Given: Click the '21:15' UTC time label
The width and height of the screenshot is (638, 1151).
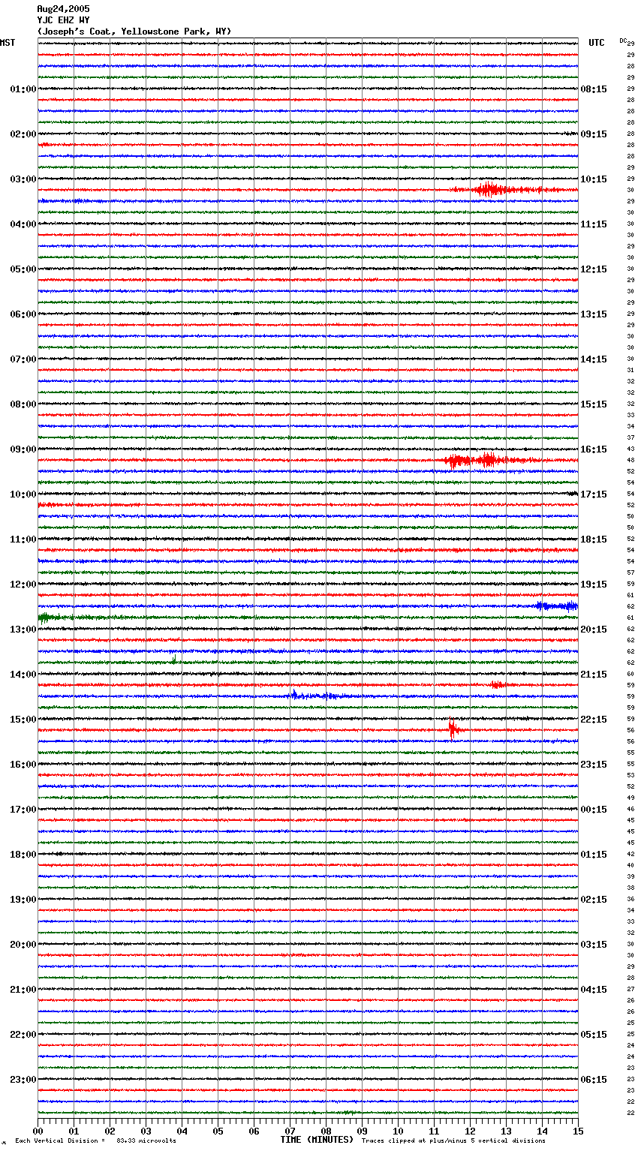Looking at the screenshot, I should coord(594,675).
